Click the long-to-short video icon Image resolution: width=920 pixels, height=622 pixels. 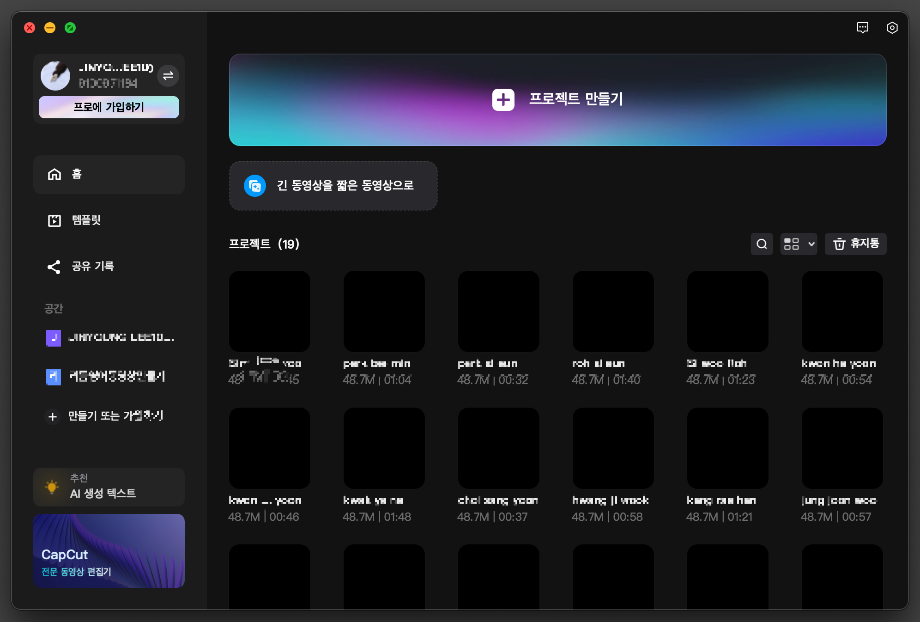tap(255, 186)
